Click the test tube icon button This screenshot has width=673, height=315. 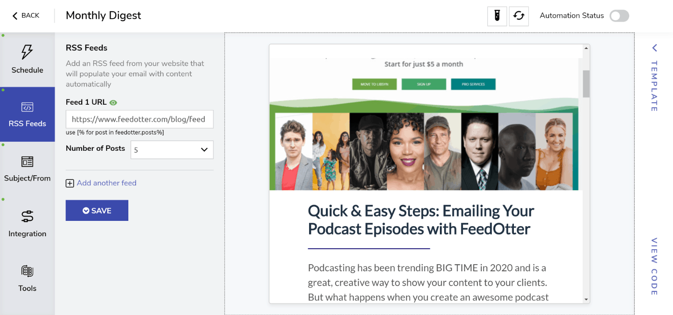[x=497, y=16]
